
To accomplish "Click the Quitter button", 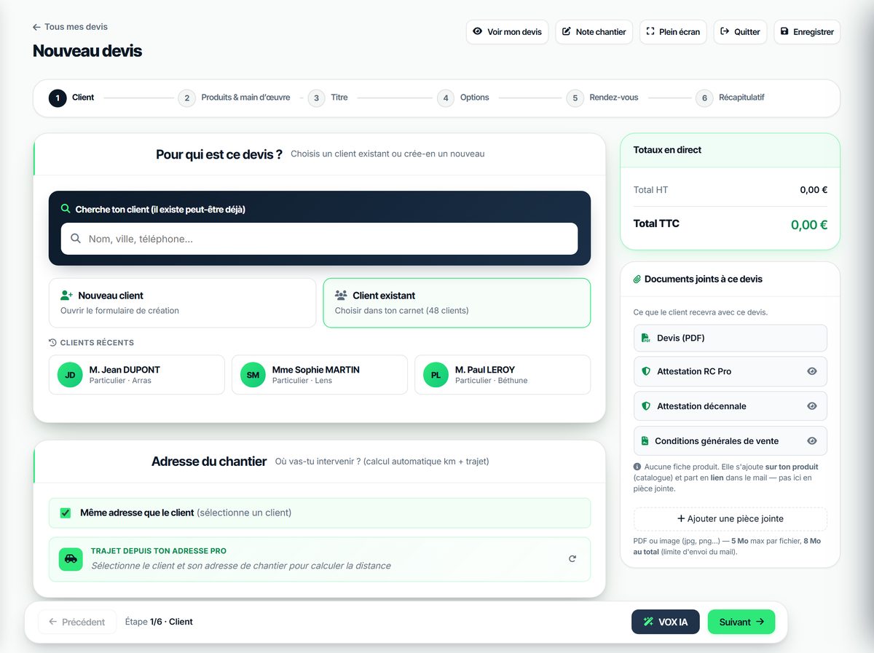I will 740,32.
